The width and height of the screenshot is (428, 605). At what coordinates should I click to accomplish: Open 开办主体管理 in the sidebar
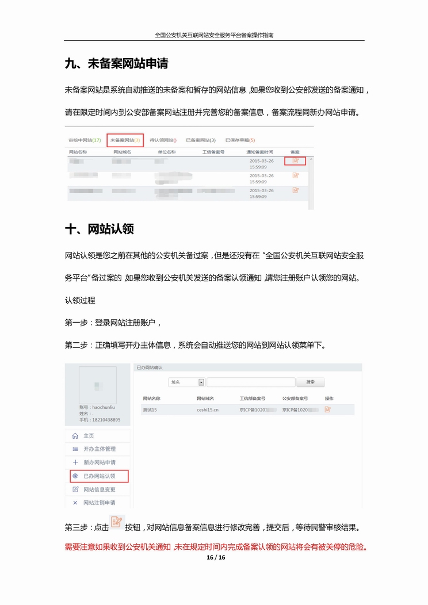point(99,449)
